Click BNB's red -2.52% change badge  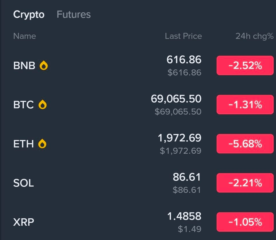[245, 65]
